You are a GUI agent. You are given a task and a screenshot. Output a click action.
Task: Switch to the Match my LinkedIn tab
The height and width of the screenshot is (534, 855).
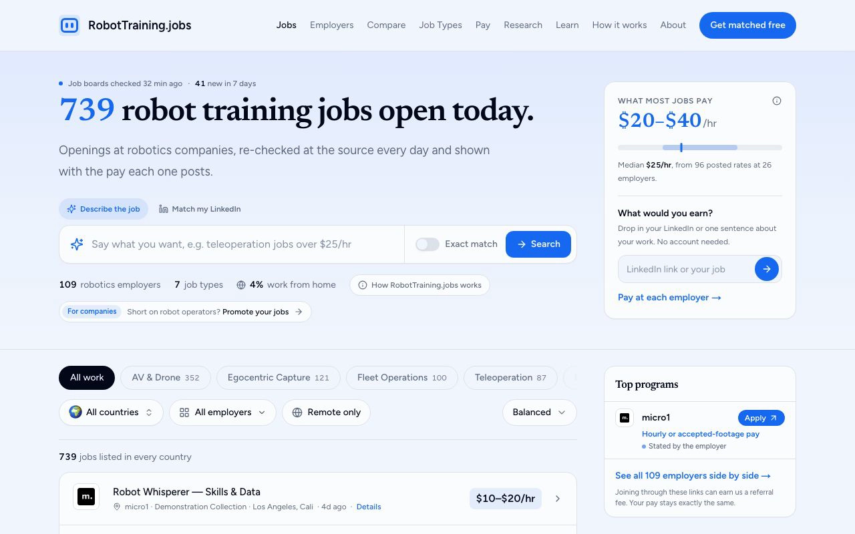click(x=200, y=209)
